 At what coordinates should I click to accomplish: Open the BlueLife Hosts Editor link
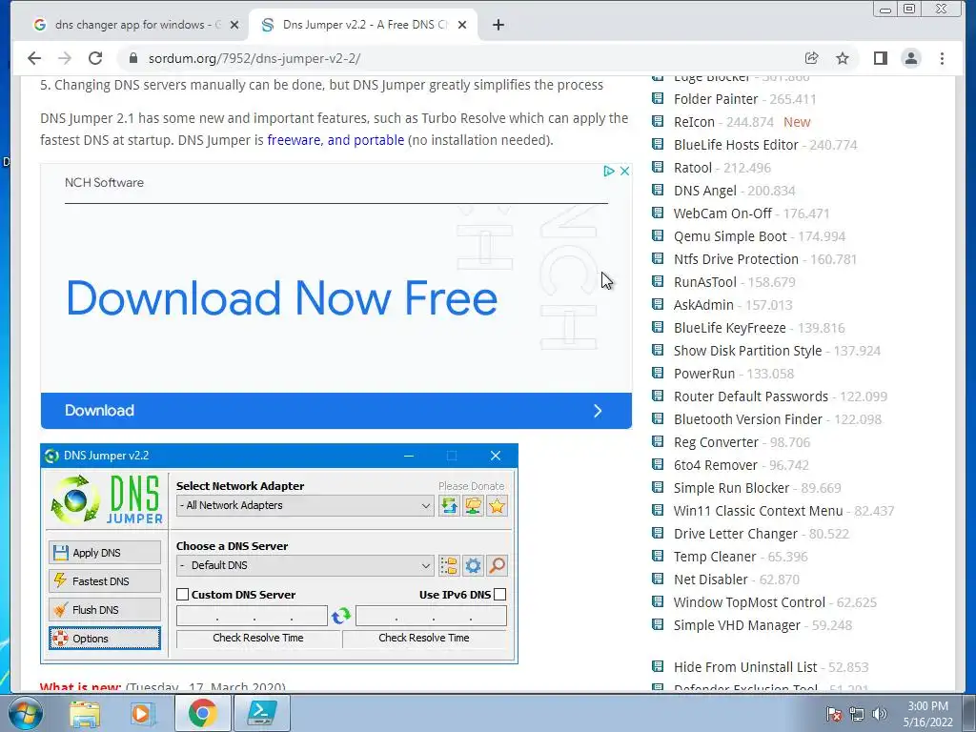736,145
